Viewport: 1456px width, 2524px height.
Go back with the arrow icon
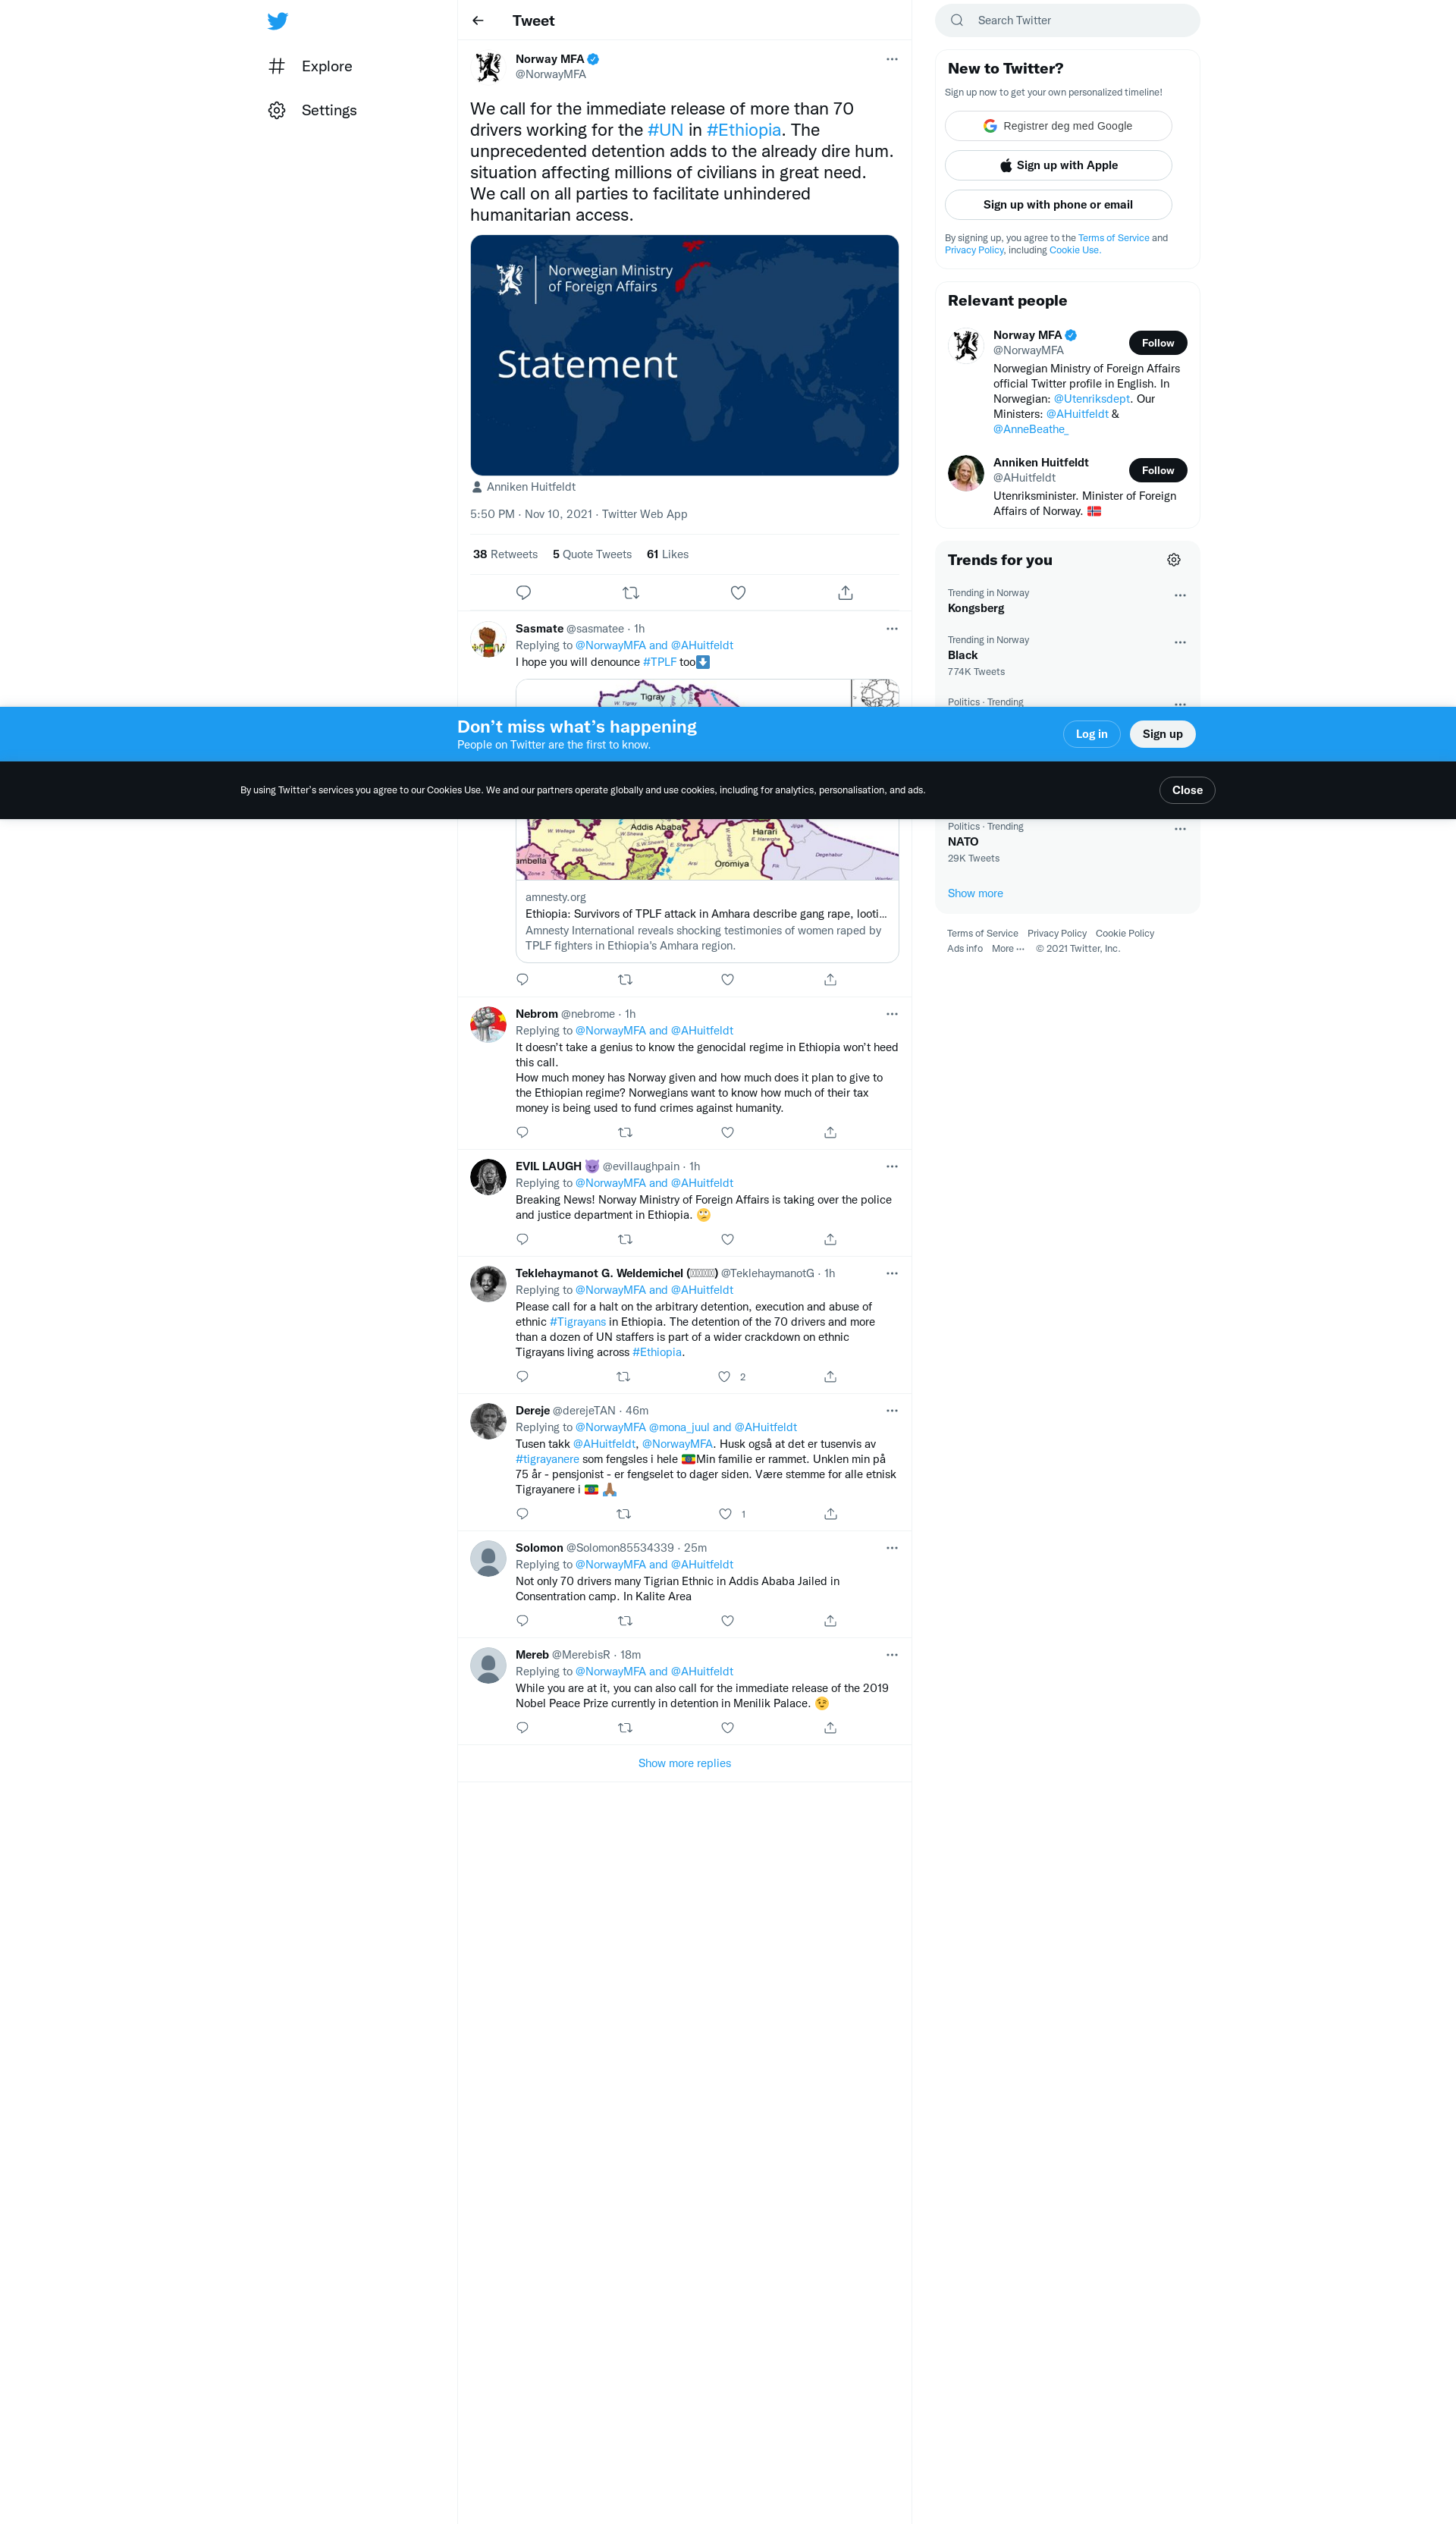478,21
